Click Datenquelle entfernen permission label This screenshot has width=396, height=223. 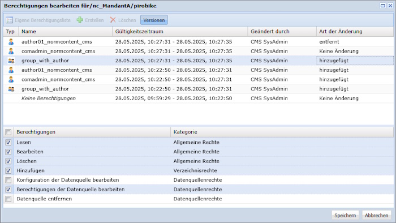pyautogui.click(x=44, y=199)
